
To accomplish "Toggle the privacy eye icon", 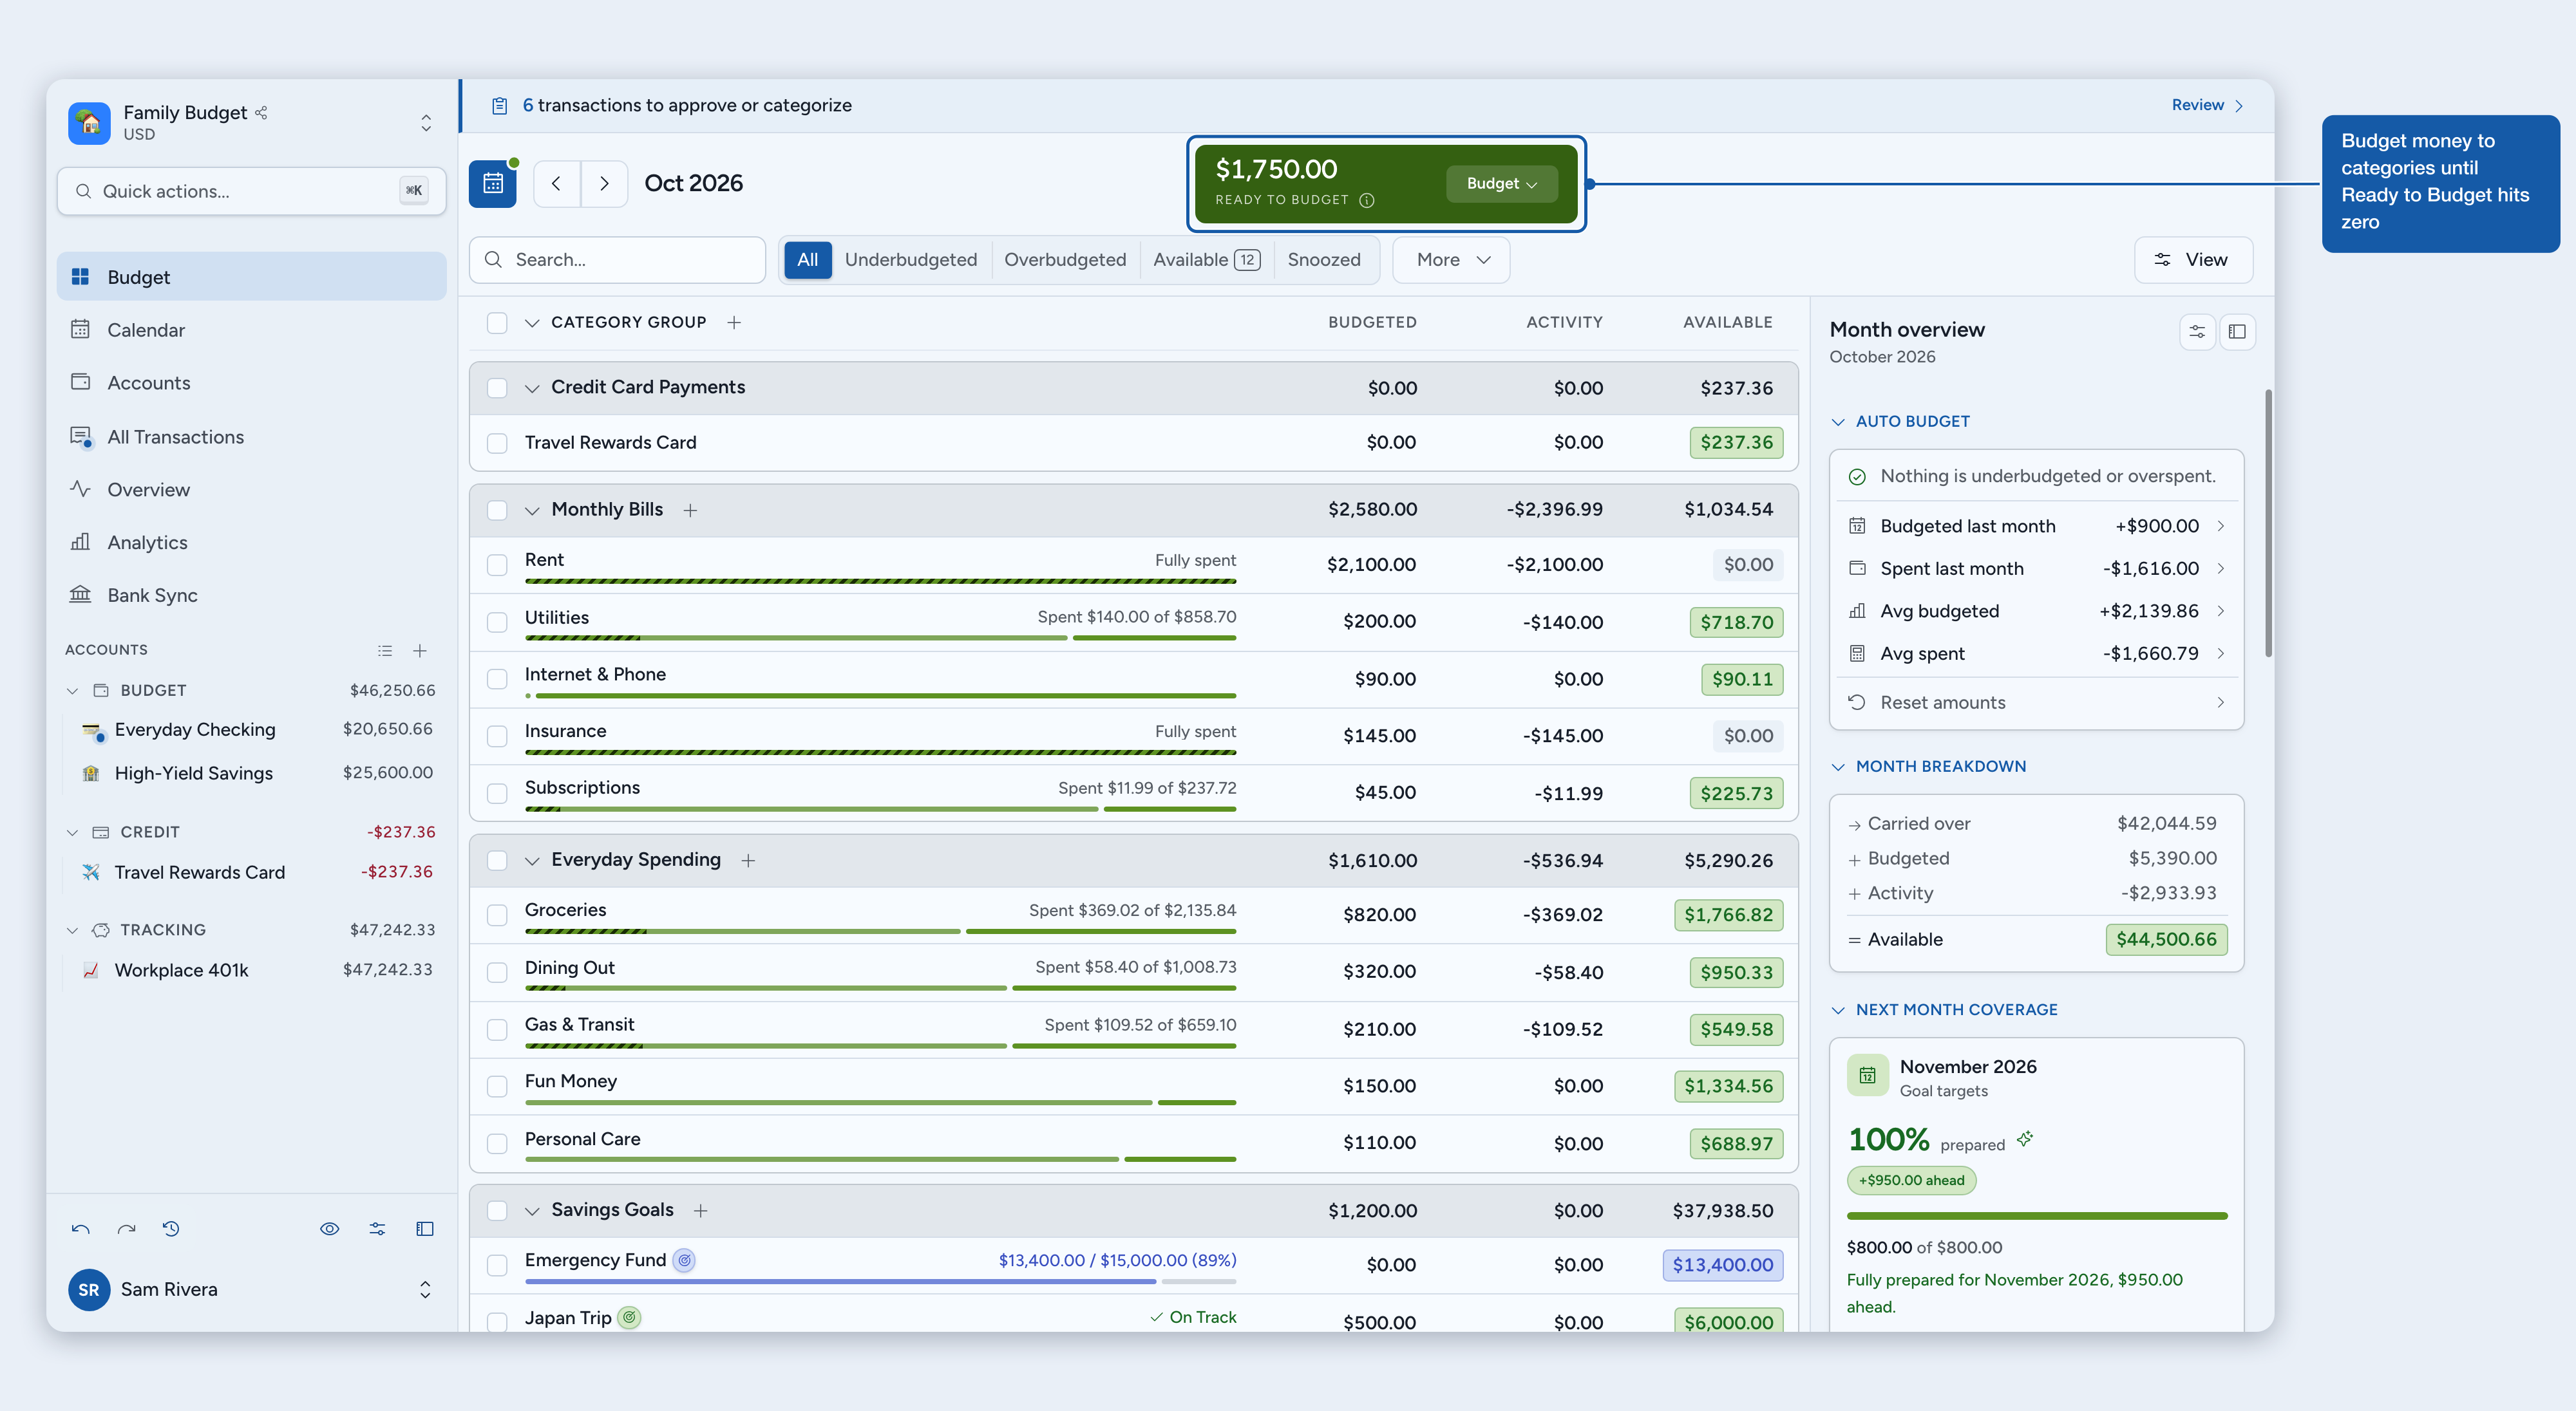I will click(329, 1229).
